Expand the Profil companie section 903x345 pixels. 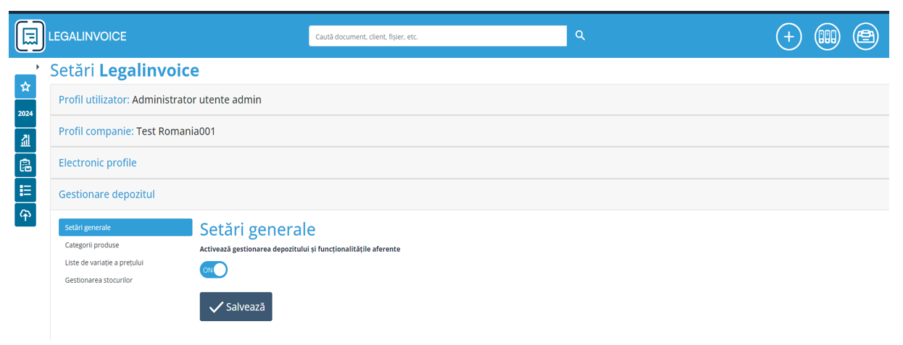(137, 132)
